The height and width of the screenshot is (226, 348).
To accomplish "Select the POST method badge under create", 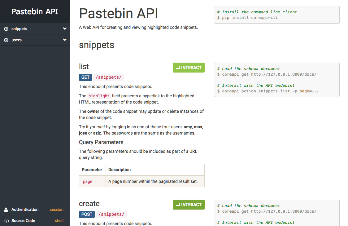I will pos(87,214).
